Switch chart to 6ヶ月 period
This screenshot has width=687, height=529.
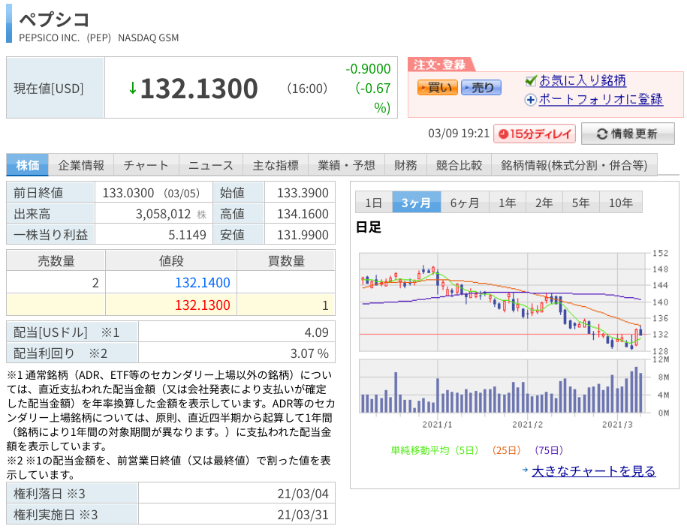tap(465, 203)
